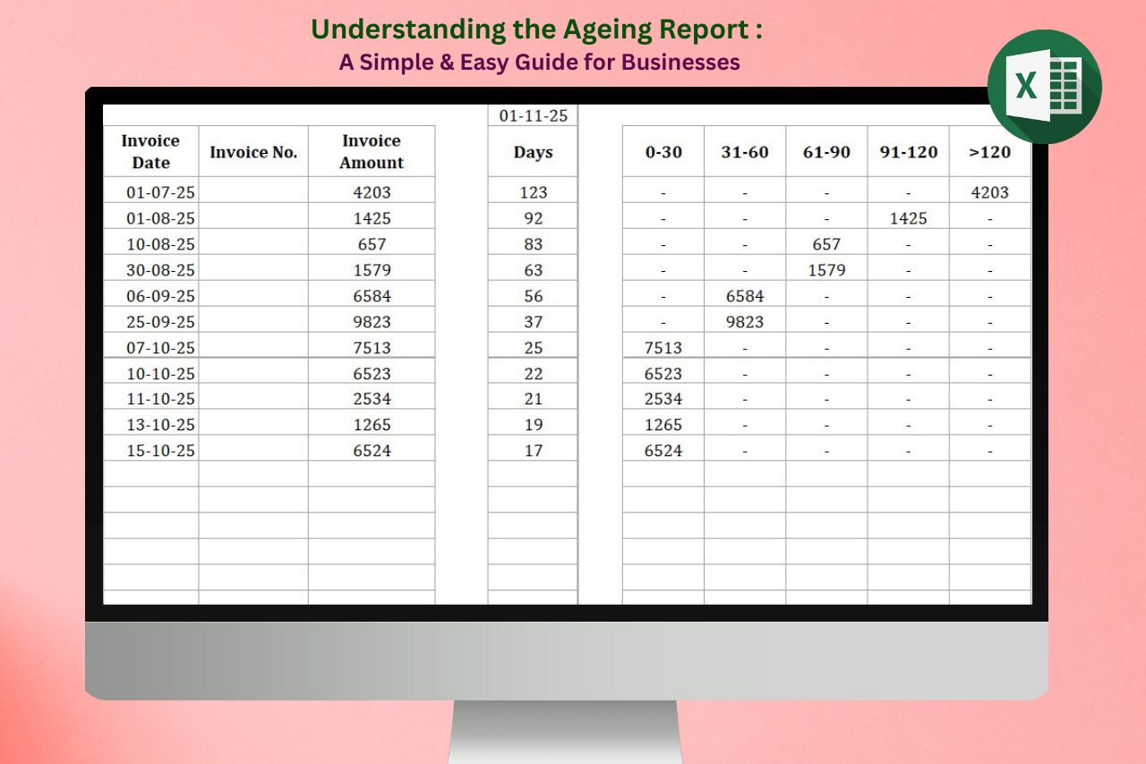Click the >120 ageing bucket header
The height and width of the screenshot is (764, 1146).
pos(989,152)
